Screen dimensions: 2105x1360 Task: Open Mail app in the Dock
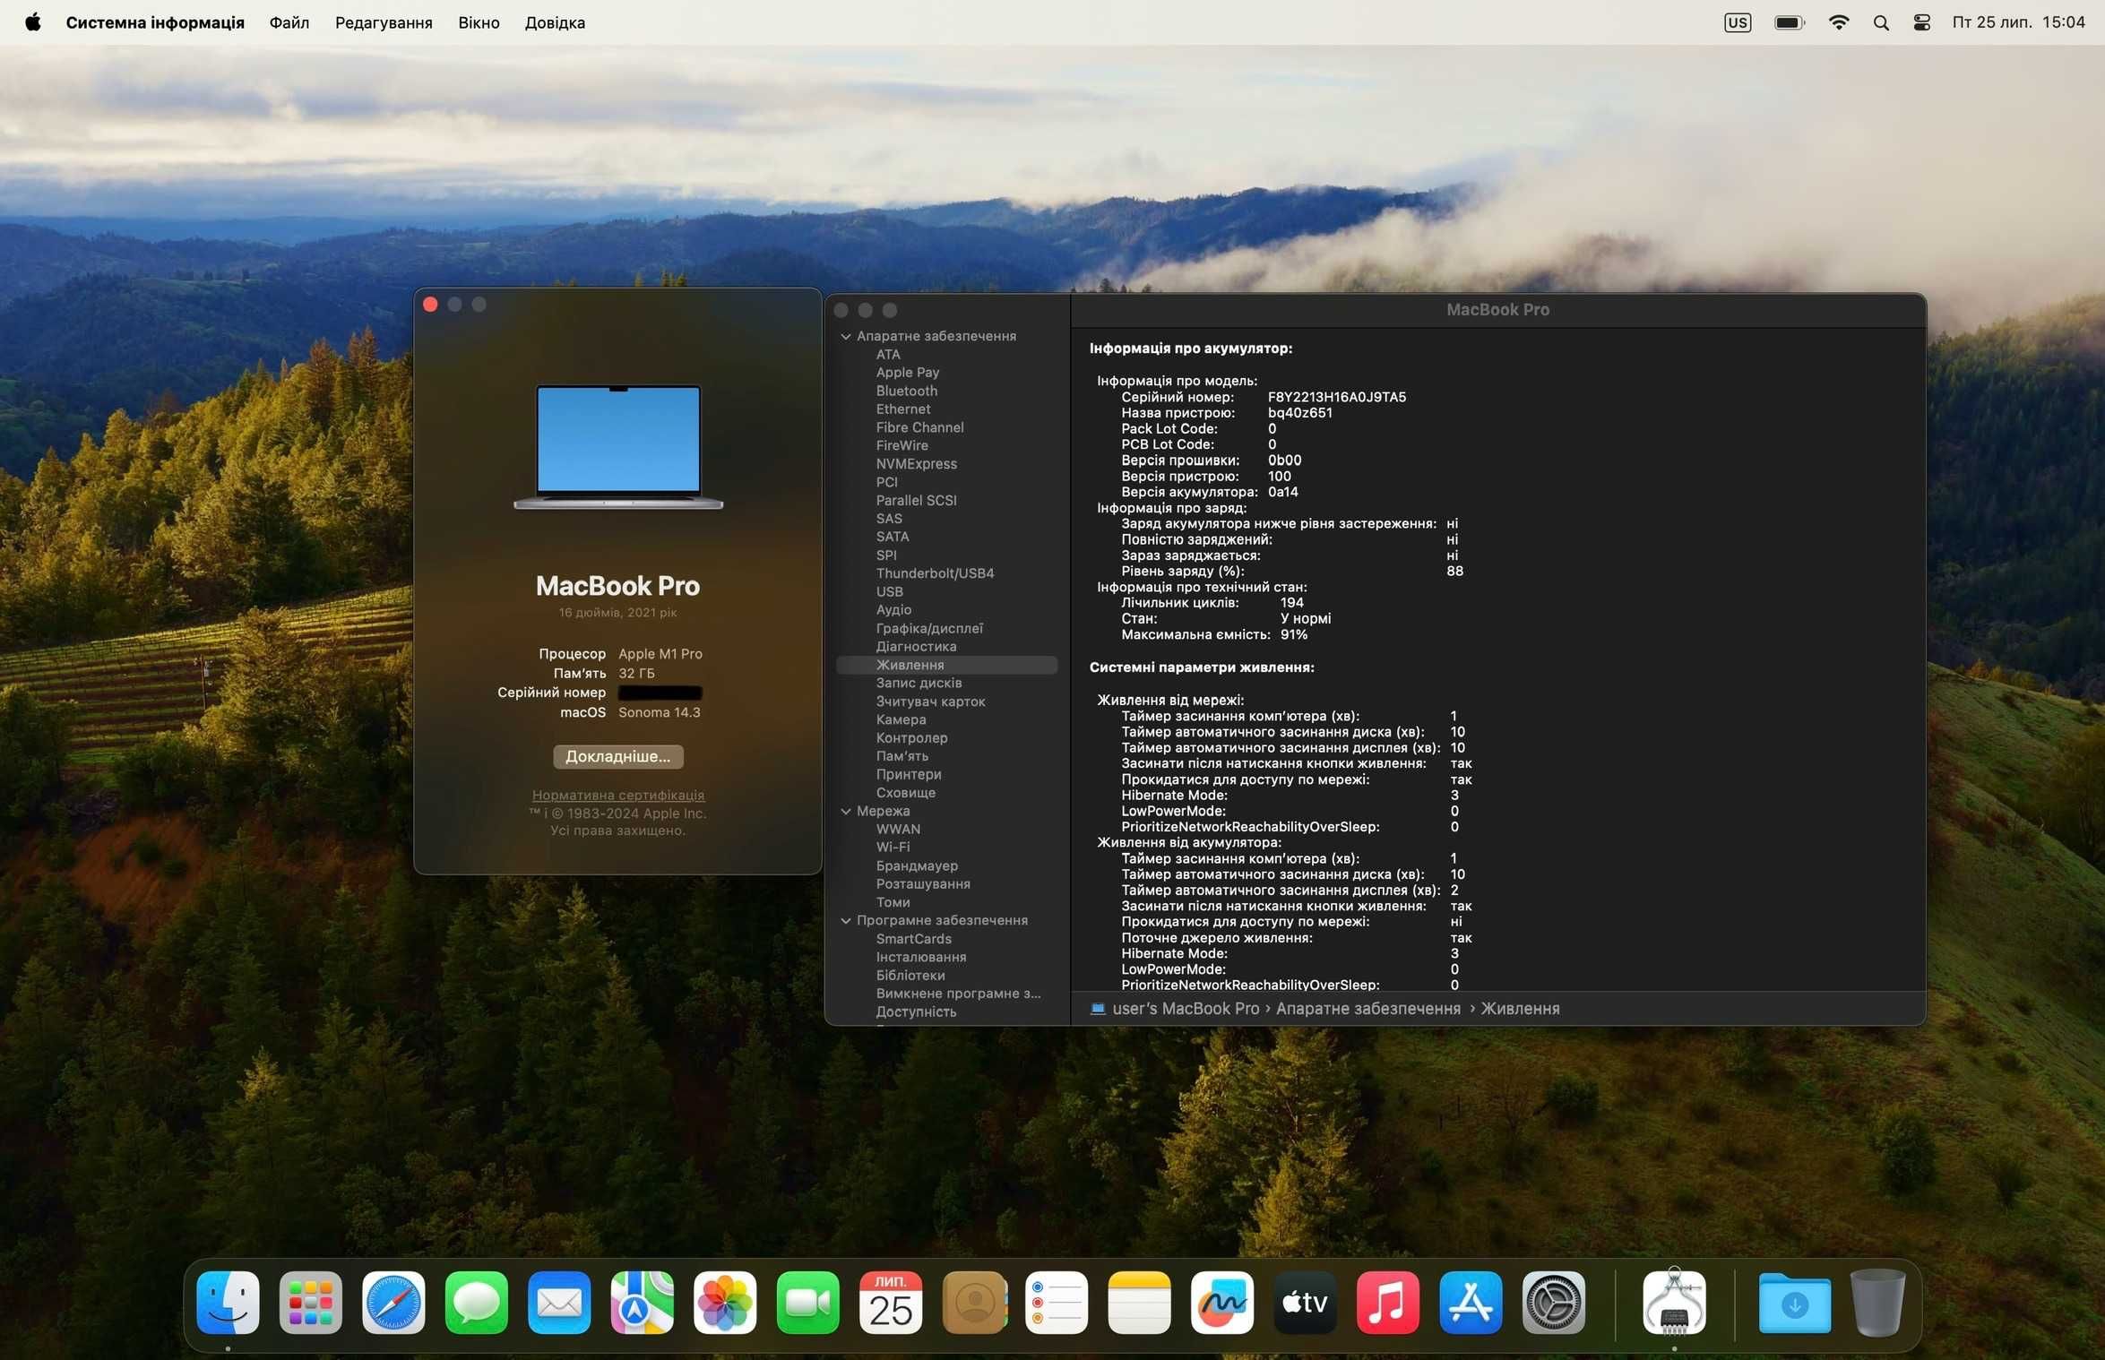tap(559, 1302)
